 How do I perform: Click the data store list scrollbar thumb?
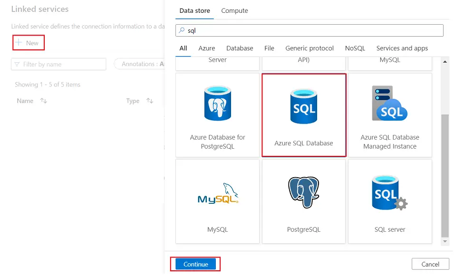(445, 176)
